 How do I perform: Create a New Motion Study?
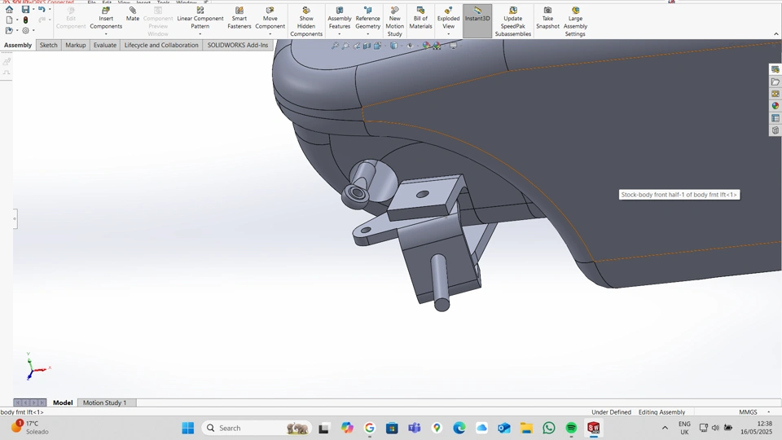click(x=394, y=22)
